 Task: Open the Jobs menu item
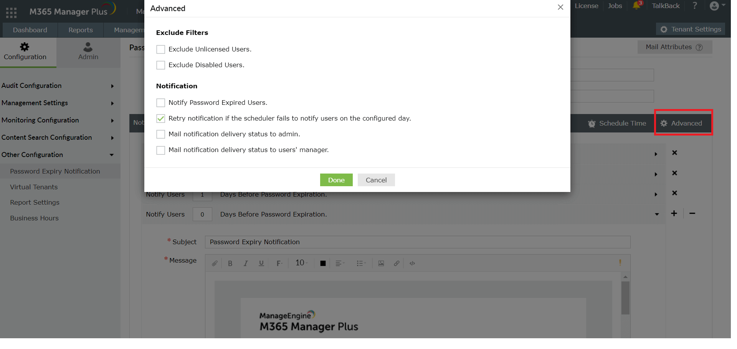[615, 6]
